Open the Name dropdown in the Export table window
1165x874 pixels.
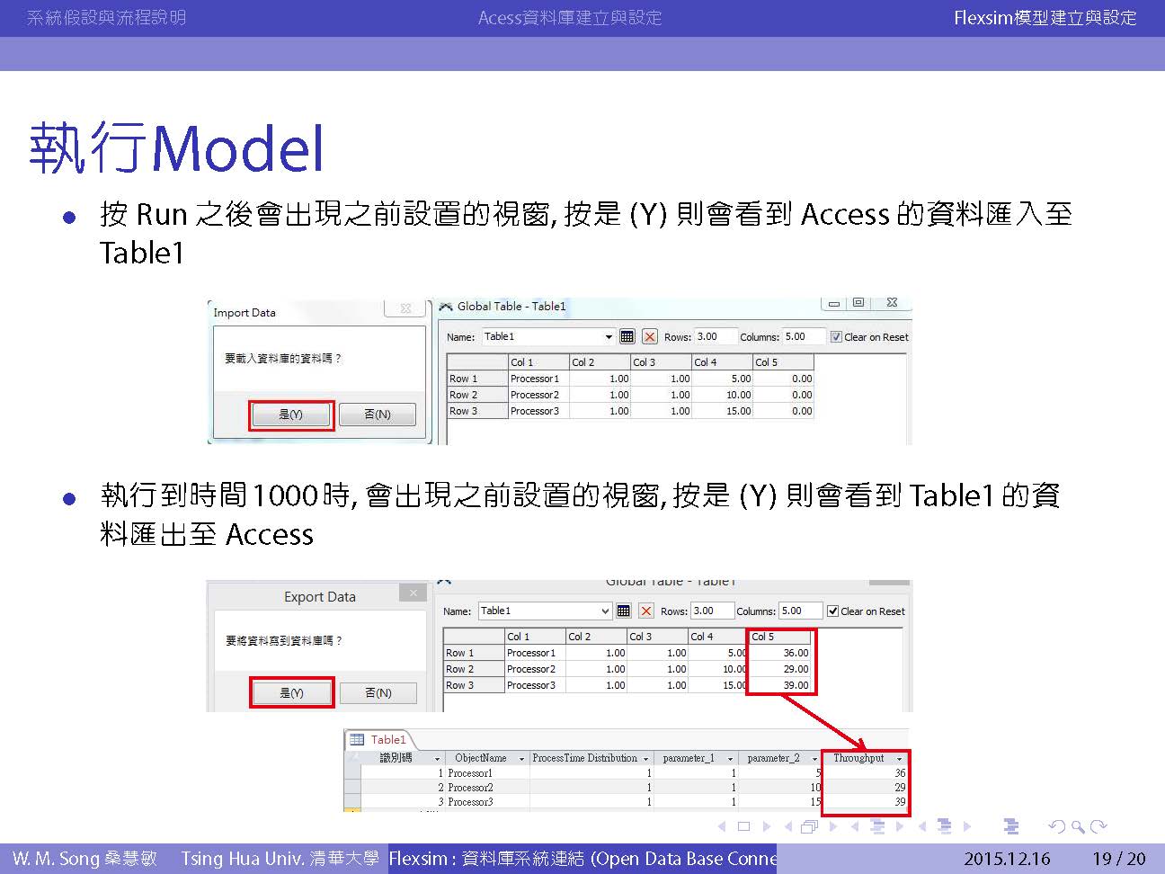[605, 611]
